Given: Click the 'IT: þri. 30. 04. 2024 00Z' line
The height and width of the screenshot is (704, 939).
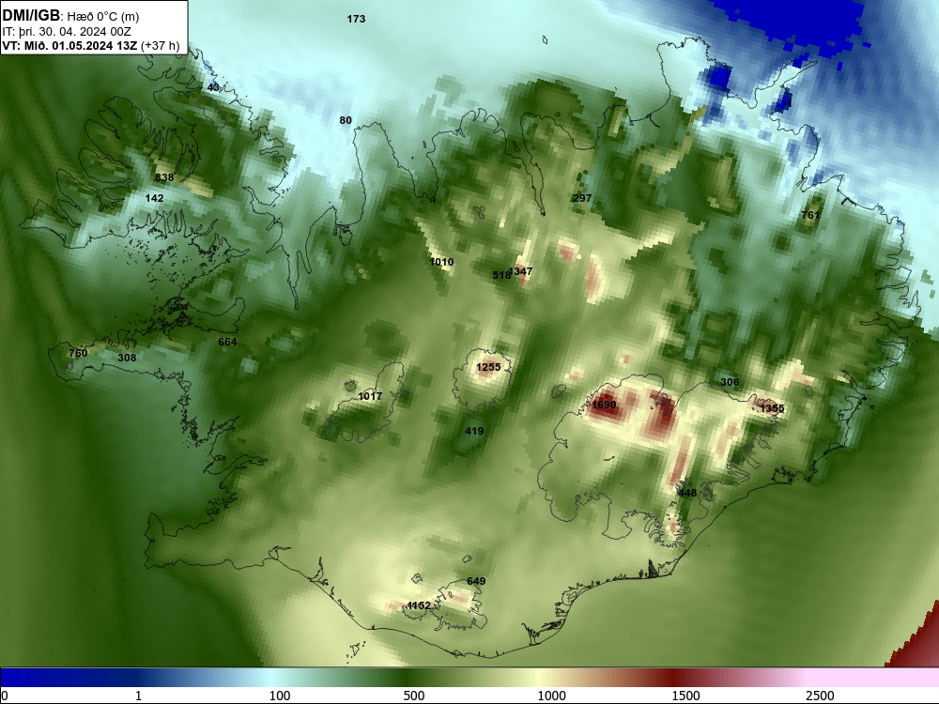Looking at the screenshot, I should [67, 32].
